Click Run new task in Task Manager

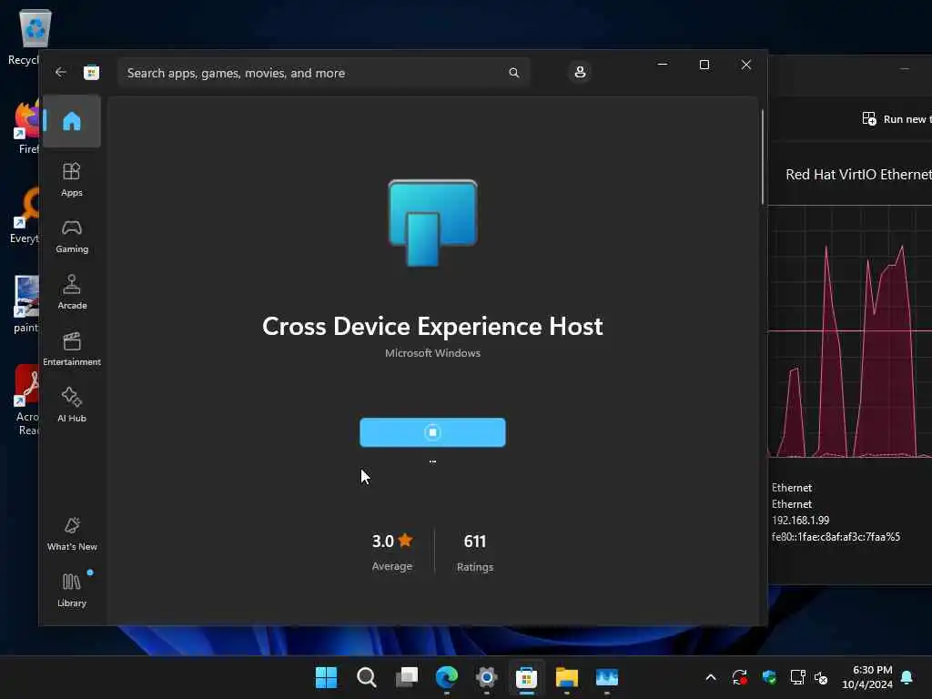pyautogui.click(x=897, y=119)
